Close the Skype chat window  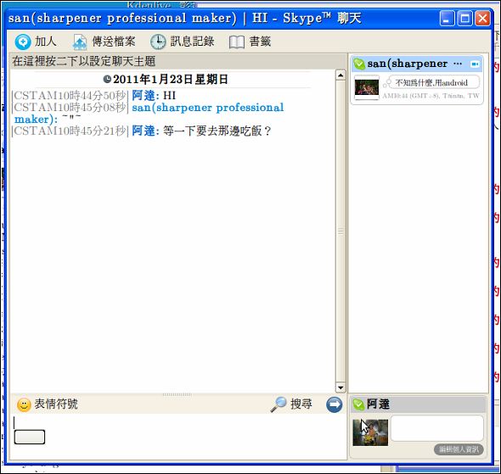point(482,19)
